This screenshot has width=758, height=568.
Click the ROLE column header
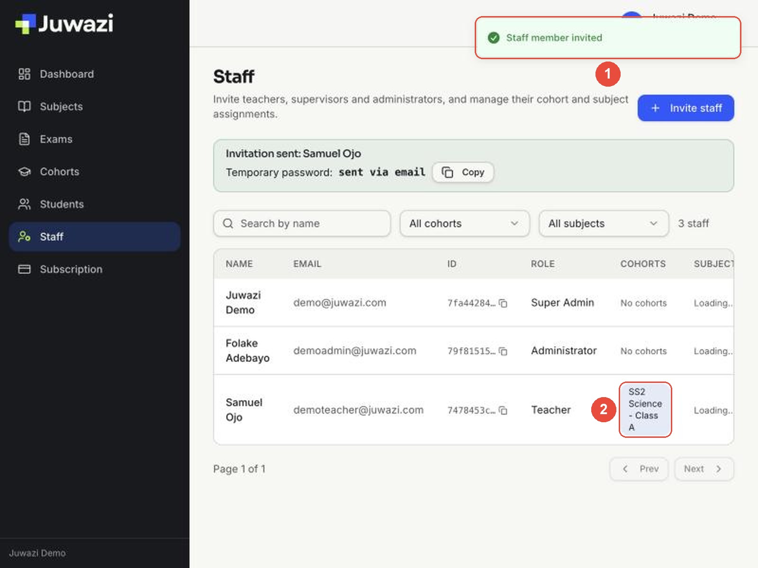pos(543,264)
